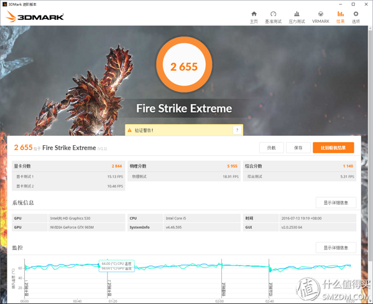The width and height of the screenshot is (373, 304).
Task: Click physics test marker at 02:00
Action: (223, 290)
